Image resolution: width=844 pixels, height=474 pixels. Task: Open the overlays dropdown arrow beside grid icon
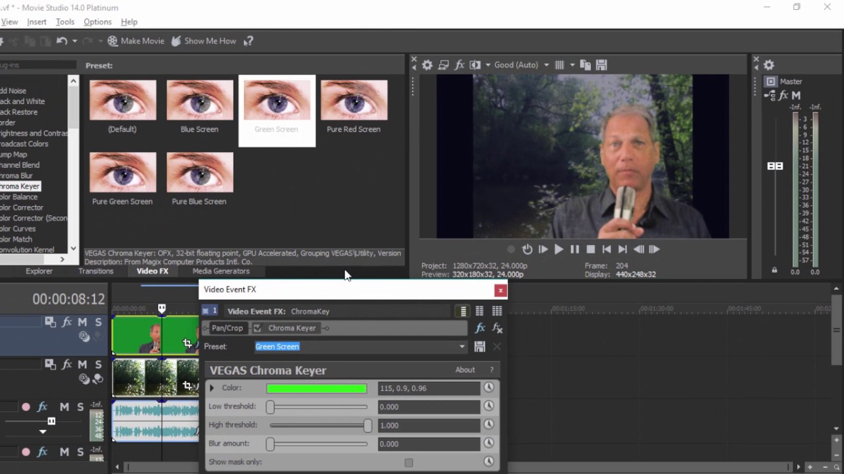coord(572,65)
